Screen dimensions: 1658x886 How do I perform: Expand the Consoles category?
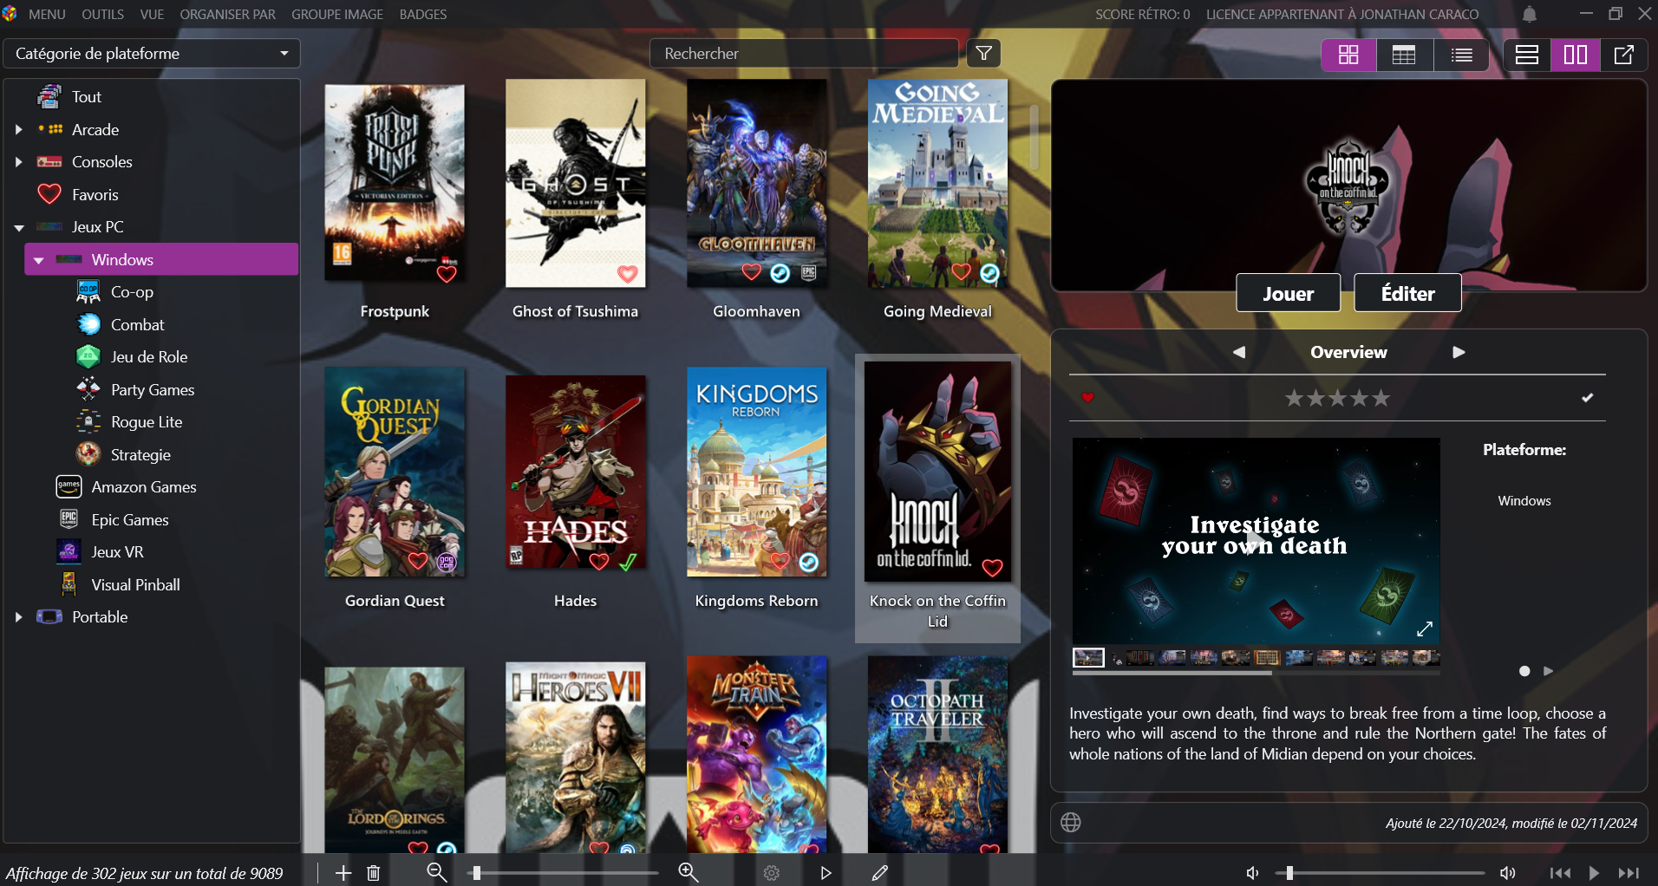18,162
